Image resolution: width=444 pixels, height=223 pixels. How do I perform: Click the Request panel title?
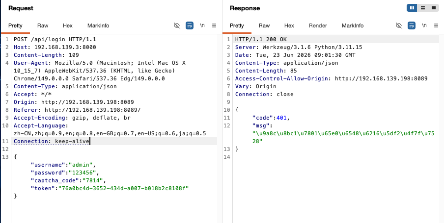coord(21,8)
